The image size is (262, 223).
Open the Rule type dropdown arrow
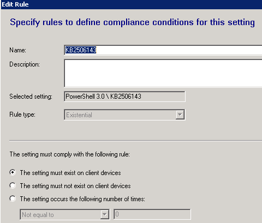click(180, 114)
